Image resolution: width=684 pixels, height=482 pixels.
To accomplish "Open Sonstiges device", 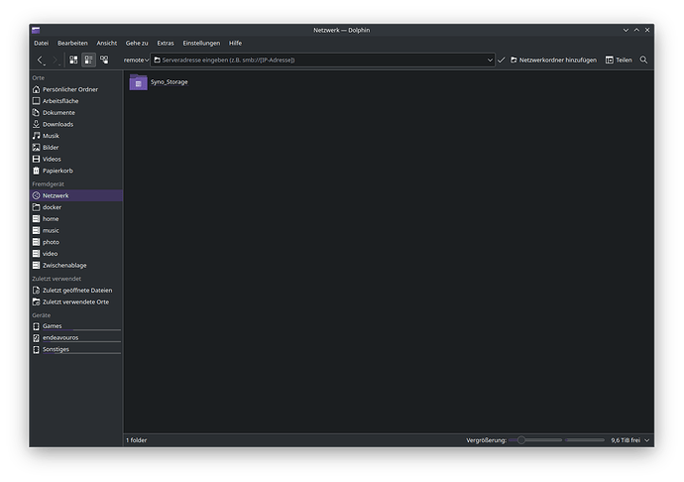I will point(76,349).
